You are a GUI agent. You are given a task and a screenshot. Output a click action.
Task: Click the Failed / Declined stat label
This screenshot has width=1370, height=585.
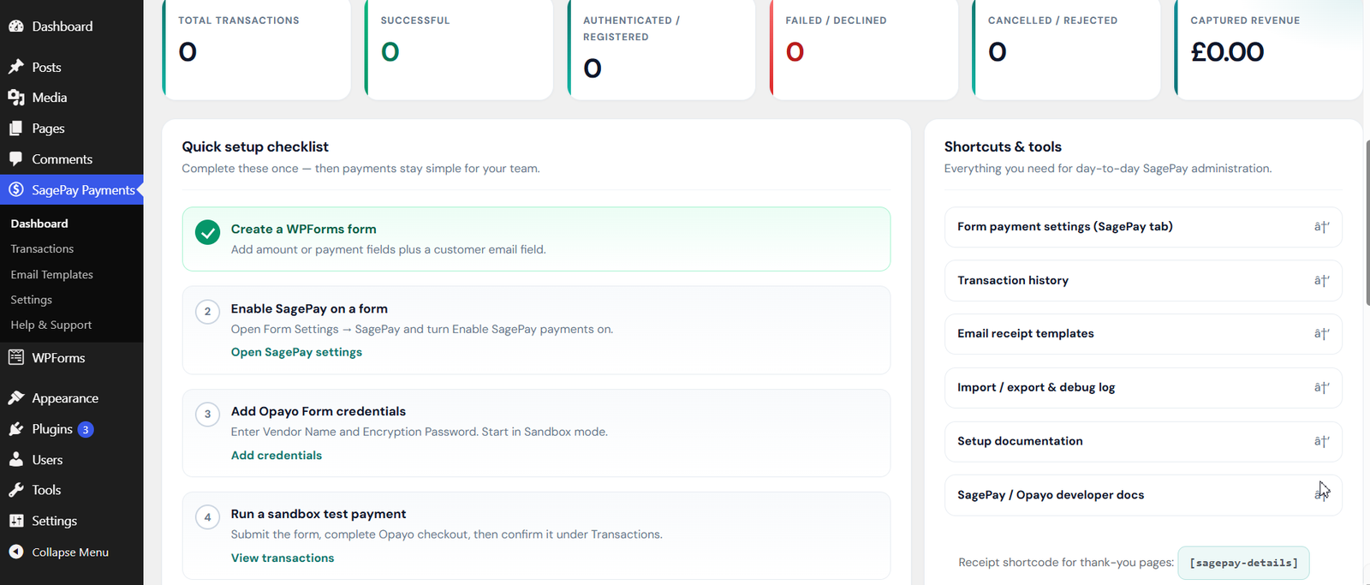point(836,21)
